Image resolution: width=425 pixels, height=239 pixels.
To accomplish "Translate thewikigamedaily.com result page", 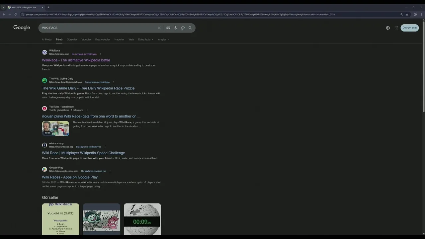I will pos(97,82).
